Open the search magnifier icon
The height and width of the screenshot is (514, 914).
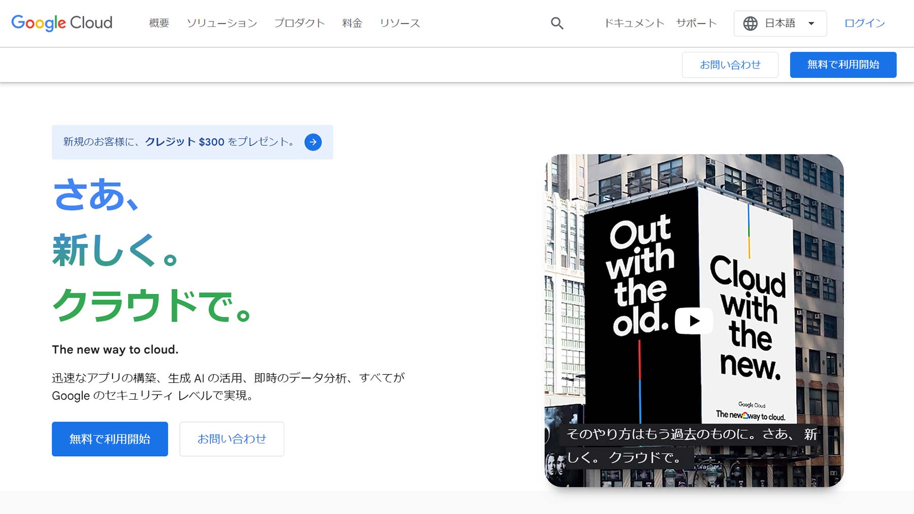click(x=557, y=23)
